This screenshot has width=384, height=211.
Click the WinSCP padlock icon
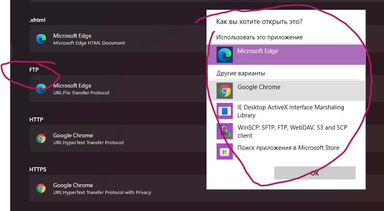(x=225, y=131)
